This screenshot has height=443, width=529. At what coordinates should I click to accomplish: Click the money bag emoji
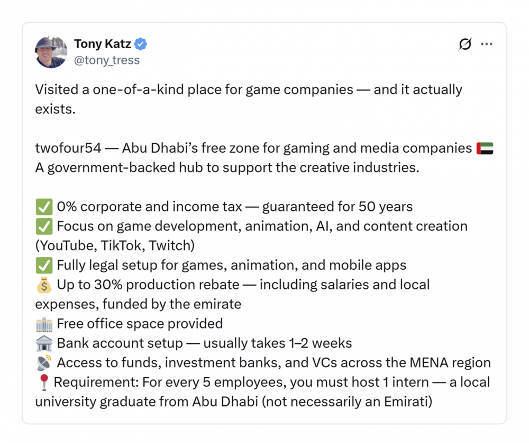tap(44, 285)
